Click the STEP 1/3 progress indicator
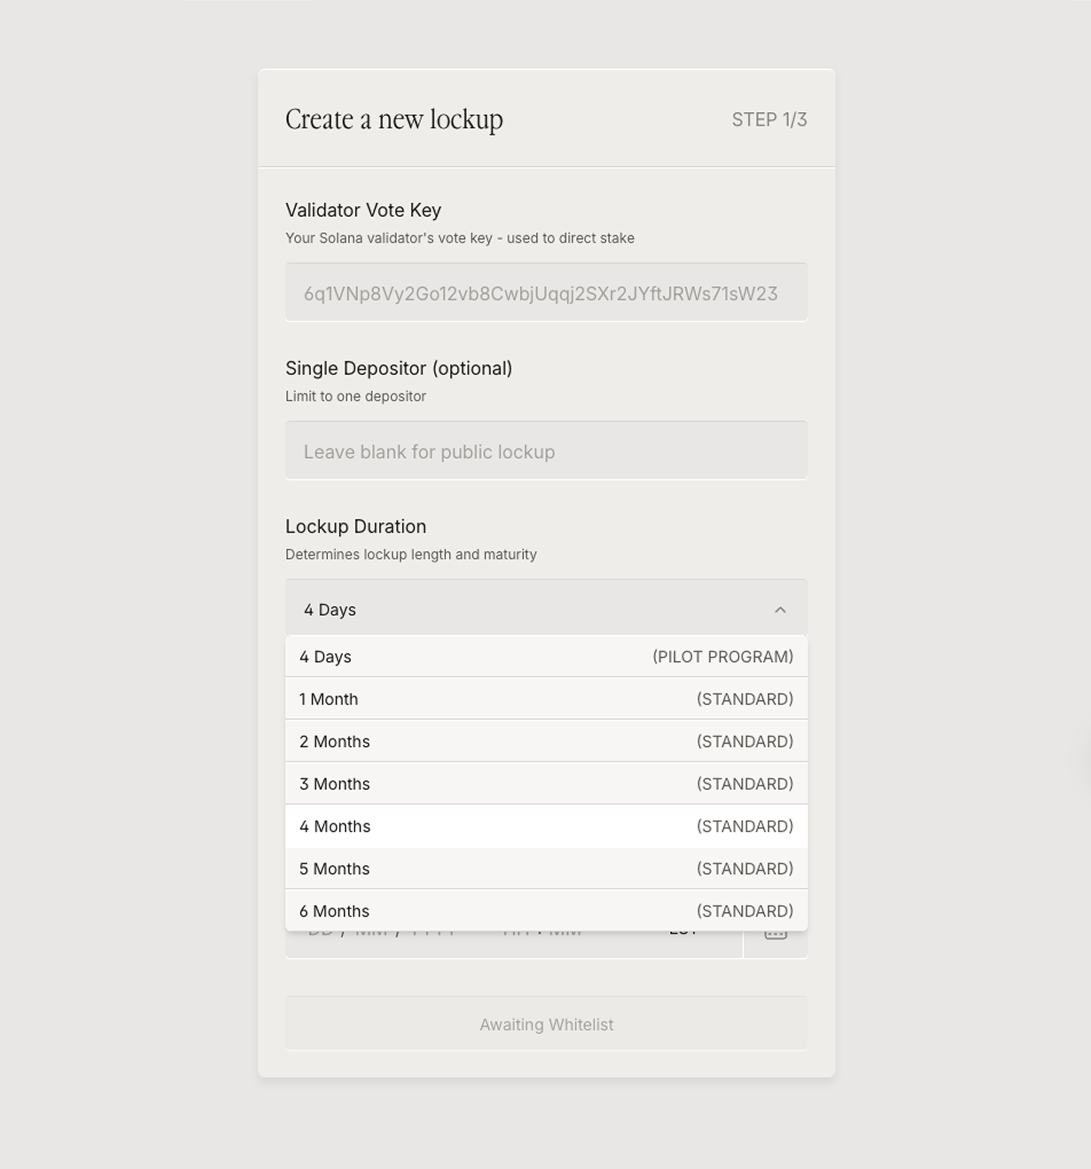The image size is (1091, 1169). pyautogui.click(x=769, y=120)
